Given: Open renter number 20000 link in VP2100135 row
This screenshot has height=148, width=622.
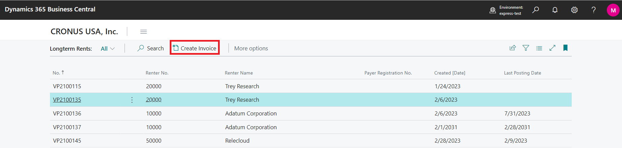Looking at the screenshot, I should [154, 100].
